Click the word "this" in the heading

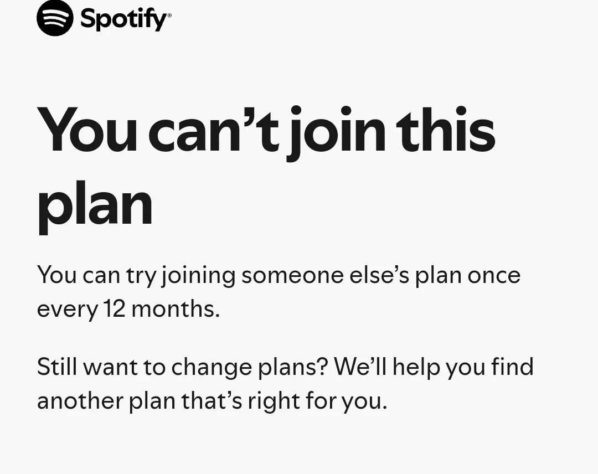tap(445, 129)
